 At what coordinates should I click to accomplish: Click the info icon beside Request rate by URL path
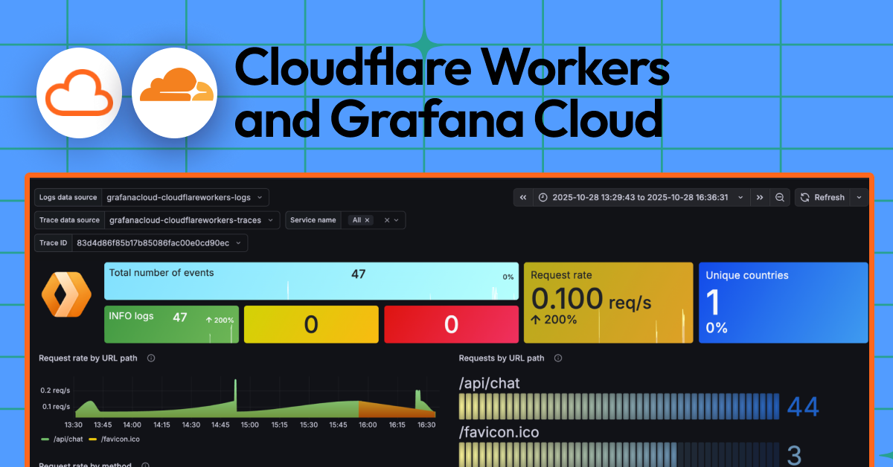151,358
